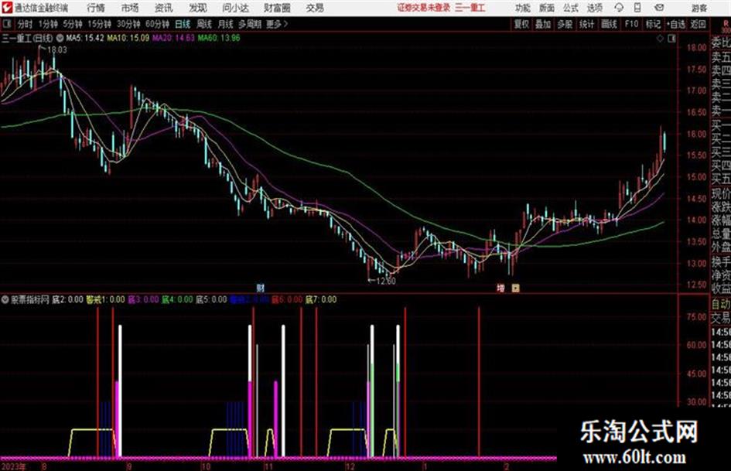Screen dimensions: 731x471
Task: Switch to 月线 period tab
Action: click(225, 24)
